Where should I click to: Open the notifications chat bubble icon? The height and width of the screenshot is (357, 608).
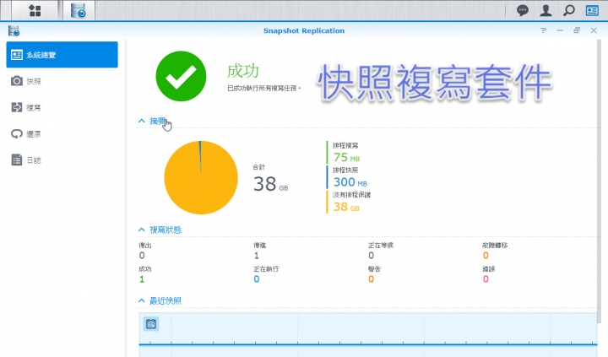pos(523,10)
